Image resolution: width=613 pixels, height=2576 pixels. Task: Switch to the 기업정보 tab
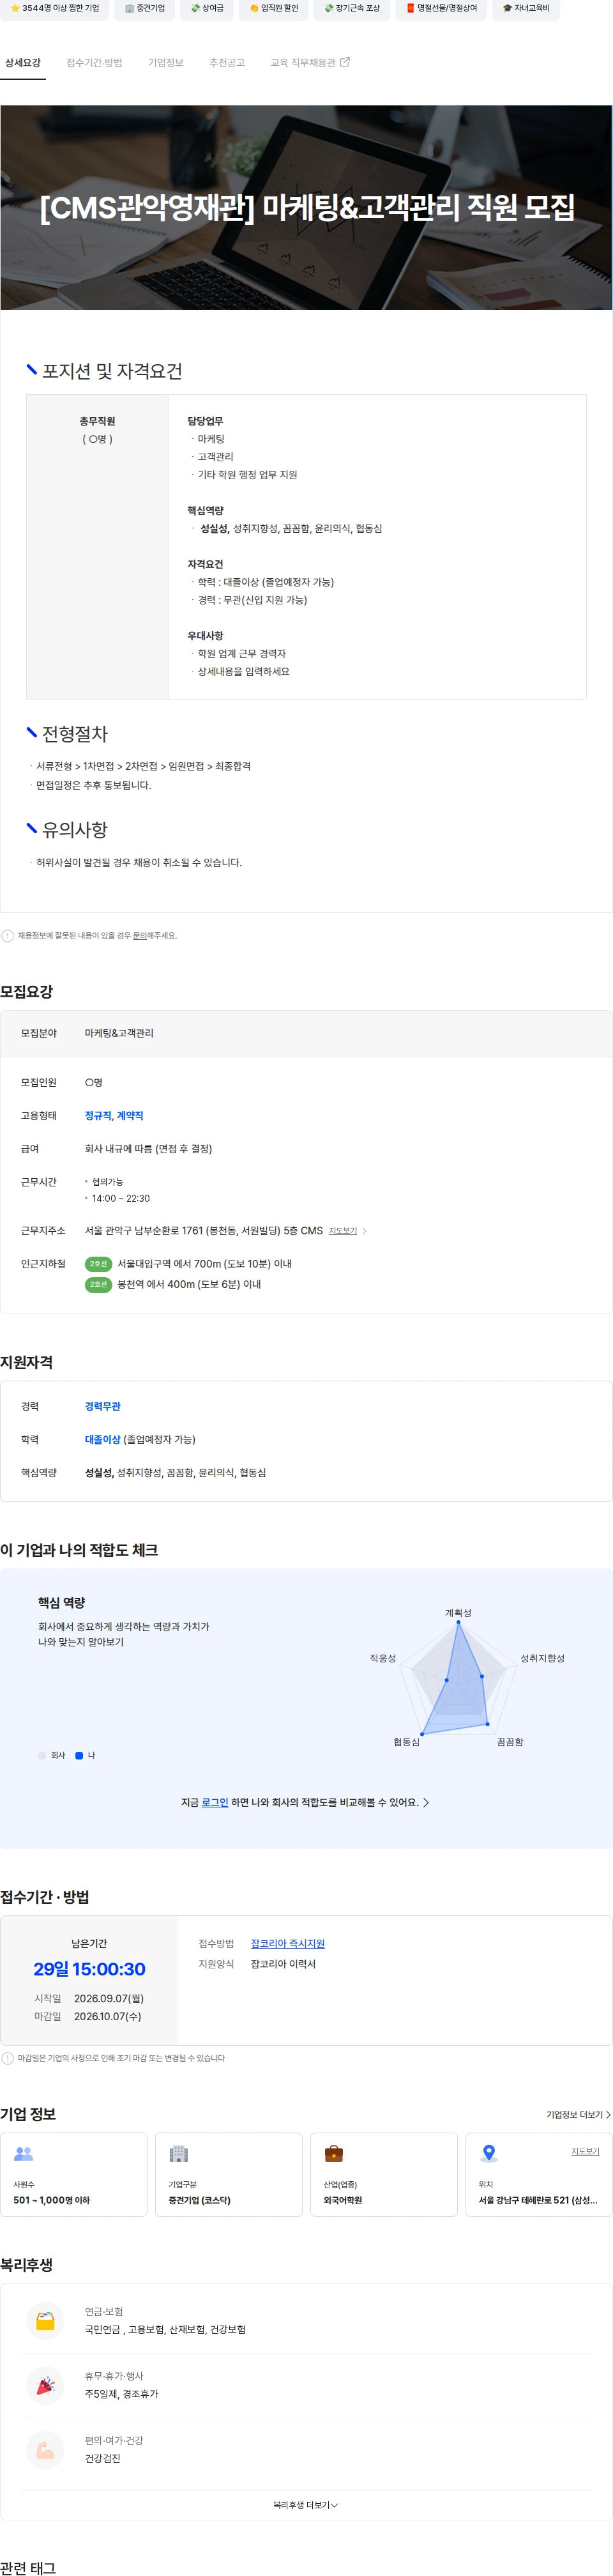coord(166,63)
